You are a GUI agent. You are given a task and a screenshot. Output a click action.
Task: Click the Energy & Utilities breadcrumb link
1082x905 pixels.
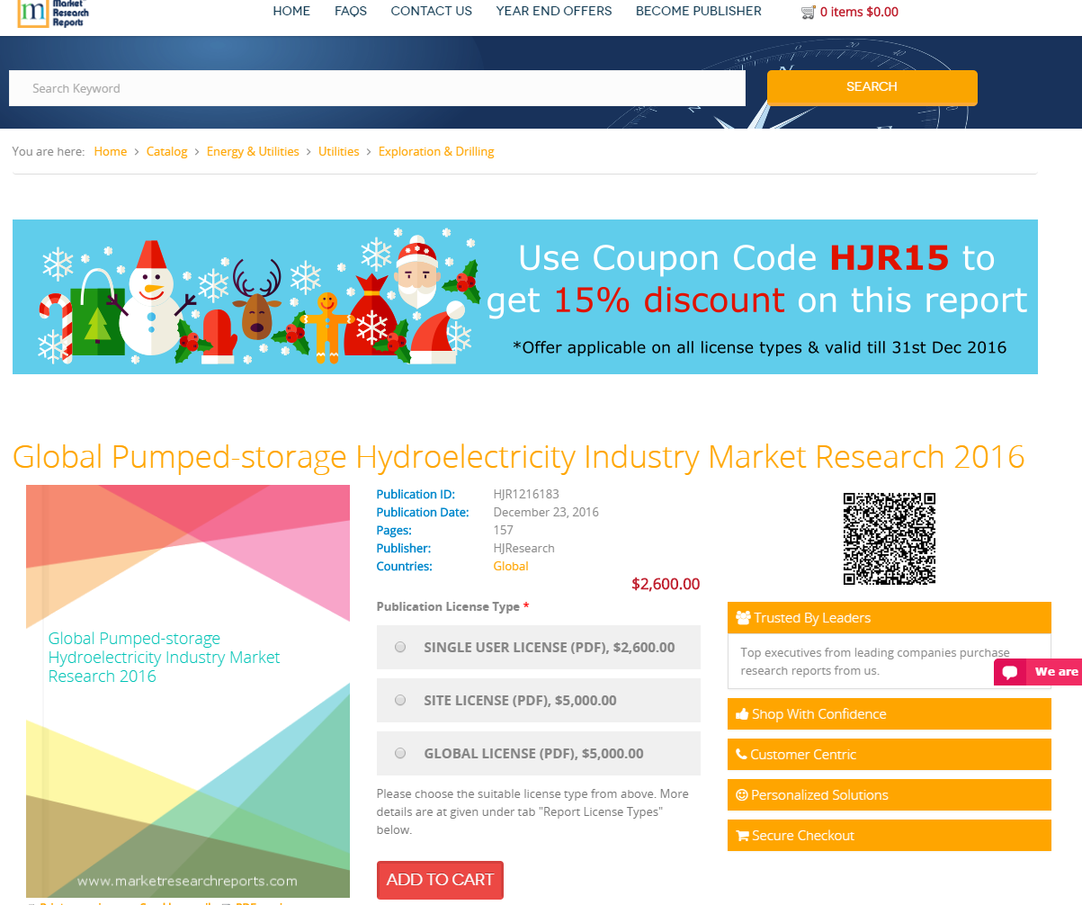tap(253, 151)
